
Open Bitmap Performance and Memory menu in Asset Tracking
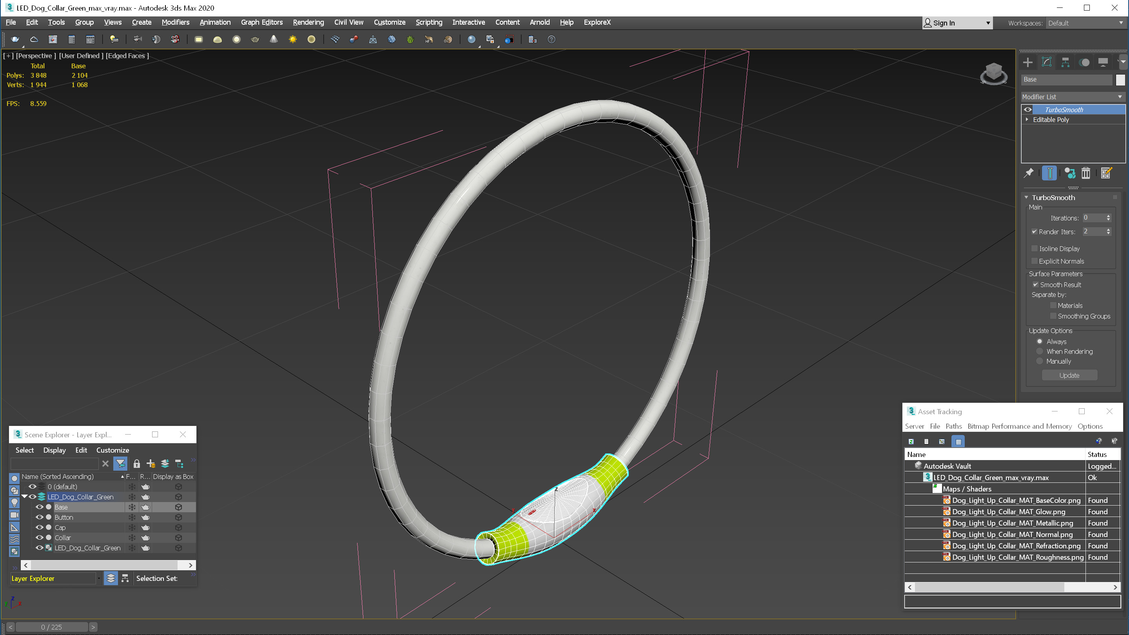tap(1019, 426)
